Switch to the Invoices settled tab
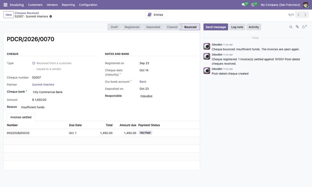Viewport: 312px width, 187px height. (21, 117)
